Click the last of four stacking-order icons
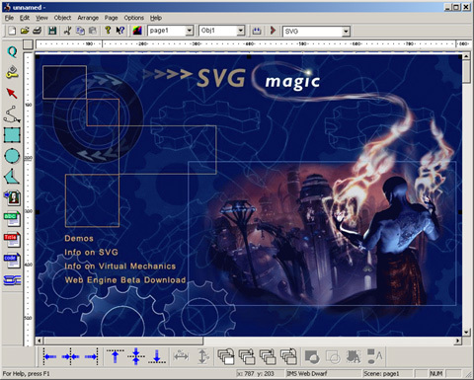 [288, 356]
